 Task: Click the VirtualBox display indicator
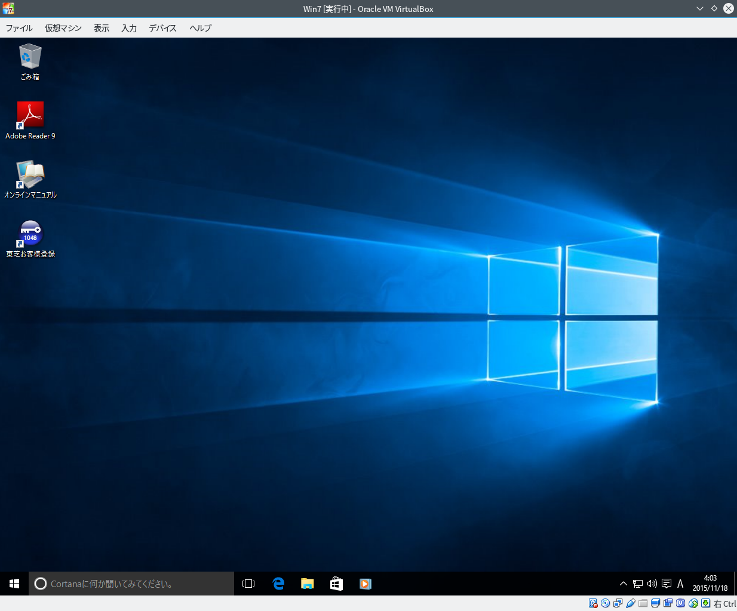pos(655,603)
